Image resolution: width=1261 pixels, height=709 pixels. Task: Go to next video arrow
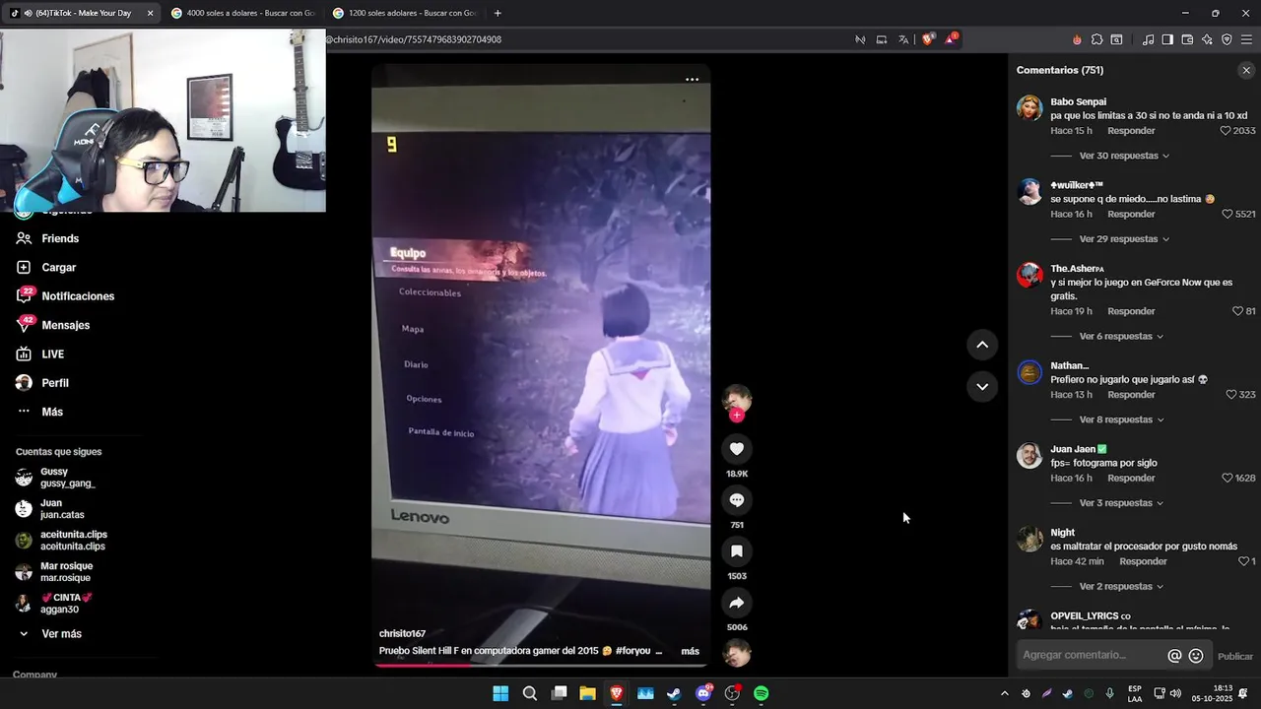[982, 386]
